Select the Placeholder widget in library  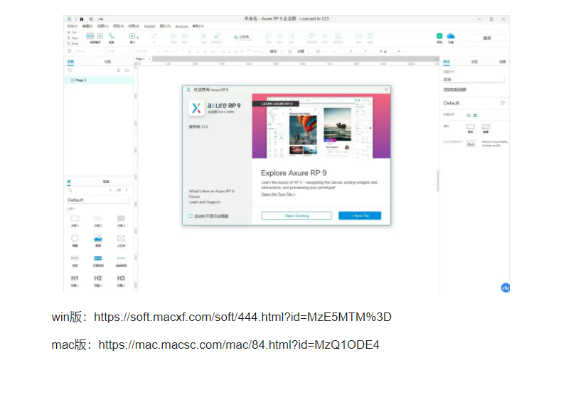[x=122, y=241]
